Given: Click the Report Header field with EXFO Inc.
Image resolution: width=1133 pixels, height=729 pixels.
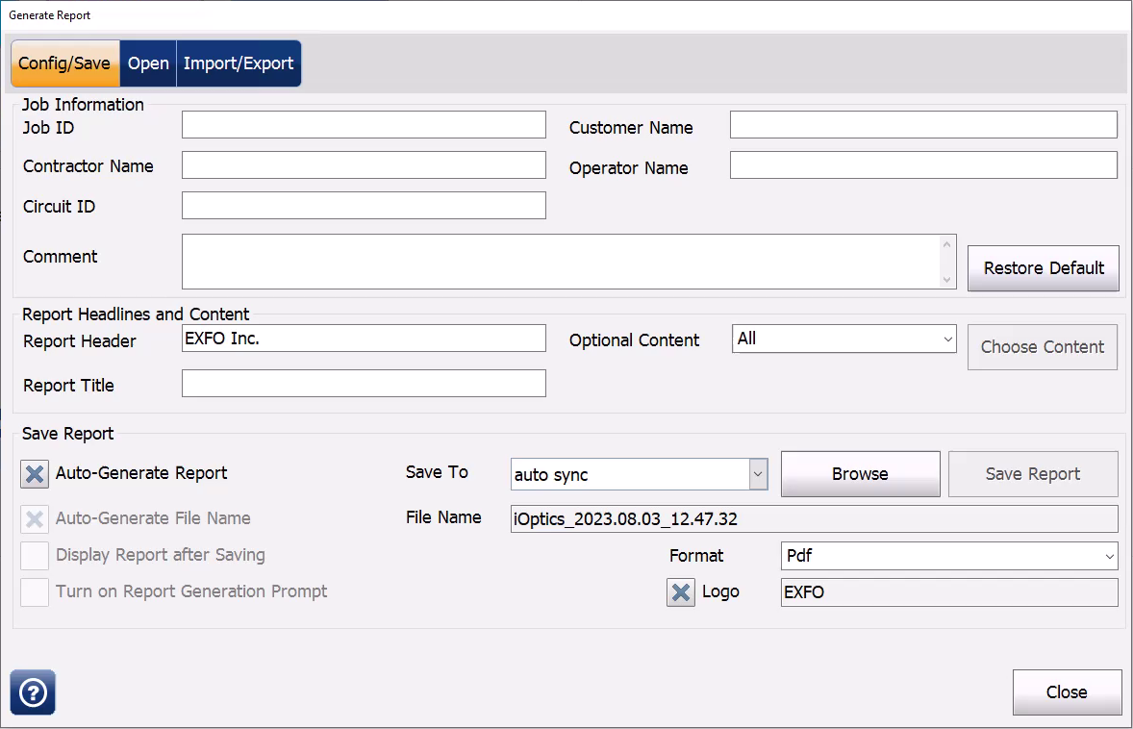Looking at the screenshot, I should pyautogui.click(x=364, y=339).
